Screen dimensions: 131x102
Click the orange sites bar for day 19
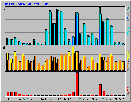point(78,61)
